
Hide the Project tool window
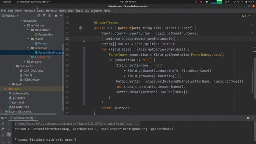61,16
